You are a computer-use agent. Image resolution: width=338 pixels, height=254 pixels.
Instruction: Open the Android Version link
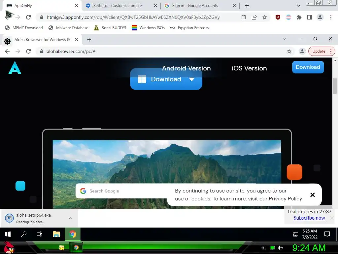(186, 68)
